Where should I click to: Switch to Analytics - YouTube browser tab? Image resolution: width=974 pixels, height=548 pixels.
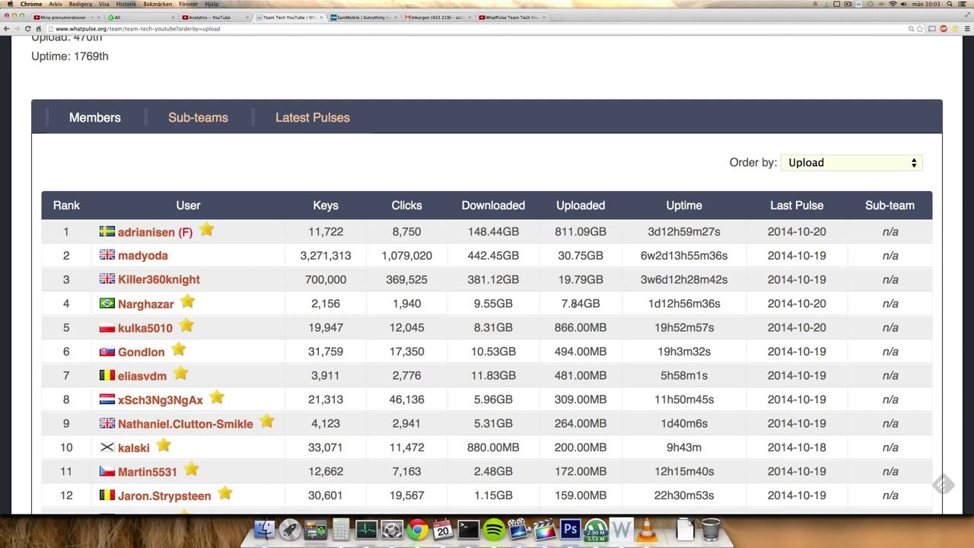tap(215, 17)
